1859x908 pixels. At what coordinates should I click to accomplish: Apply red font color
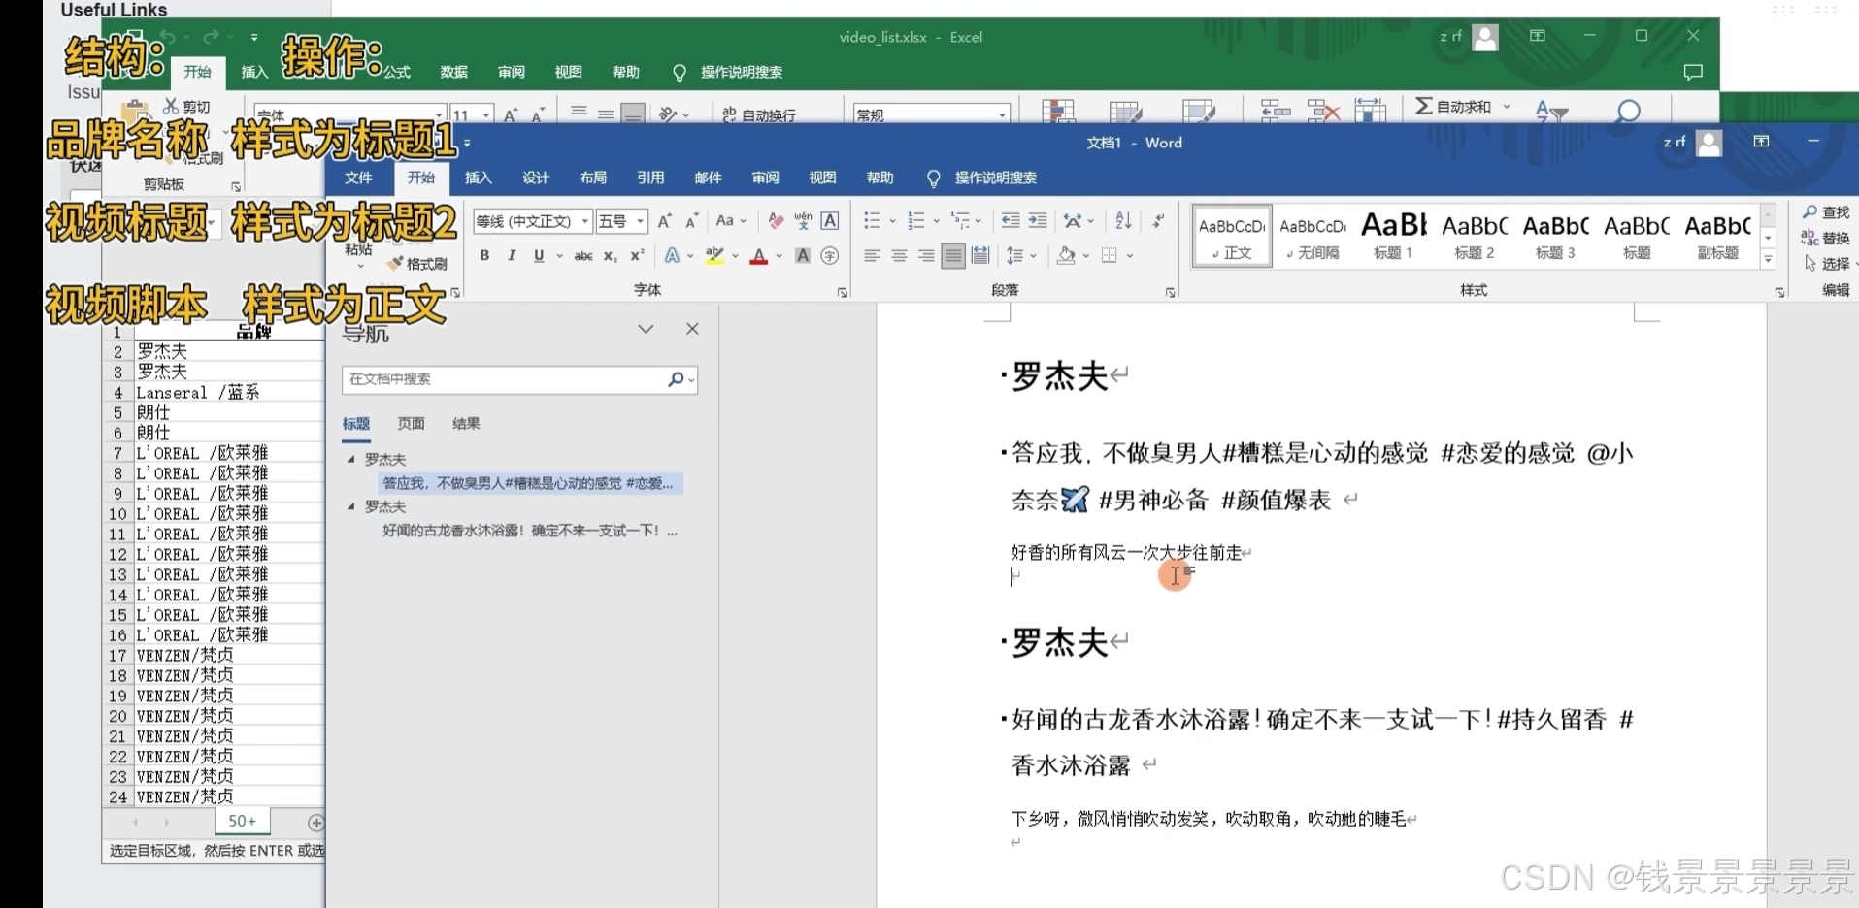point(759,256)
